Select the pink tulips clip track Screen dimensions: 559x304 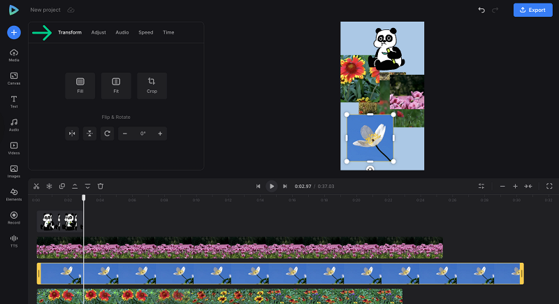point(240,247)
